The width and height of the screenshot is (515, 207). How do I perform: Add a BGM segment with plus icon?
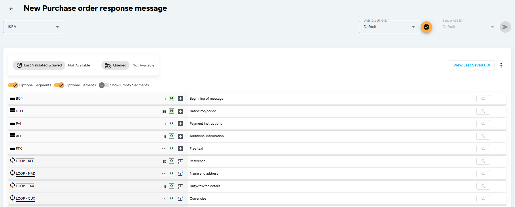[x=180, y=99]
